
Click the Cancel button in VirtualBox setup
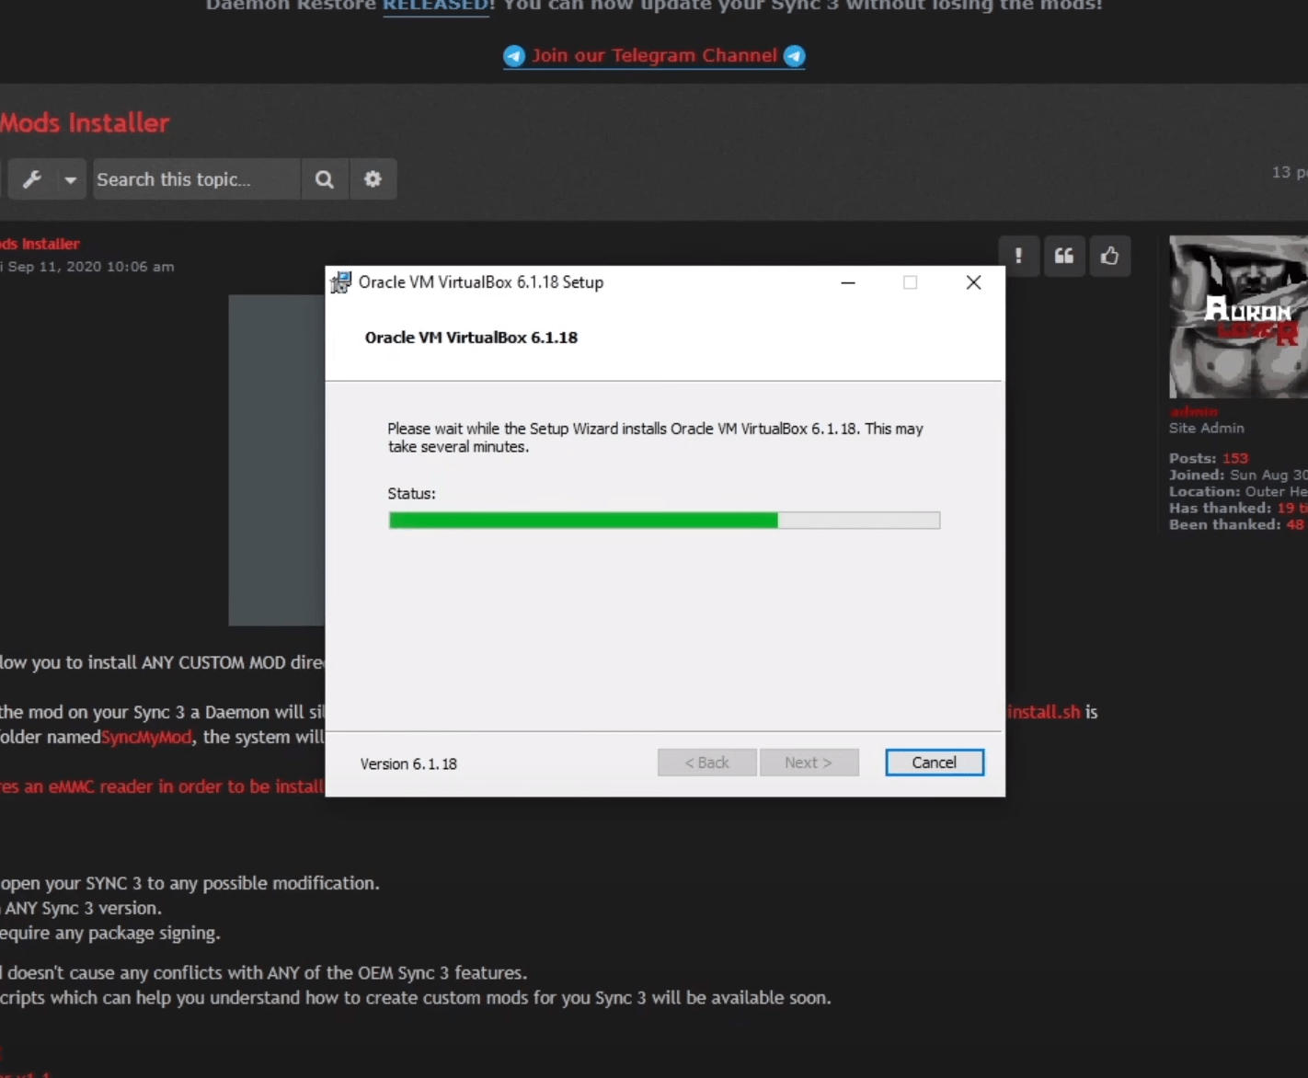[x=935, y=763]
